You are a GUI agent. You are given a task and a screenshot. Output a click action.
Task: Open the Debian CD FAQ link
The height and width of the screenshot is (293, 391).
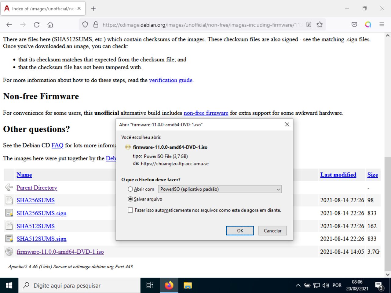pyautogui.click(x=57, y=145)
